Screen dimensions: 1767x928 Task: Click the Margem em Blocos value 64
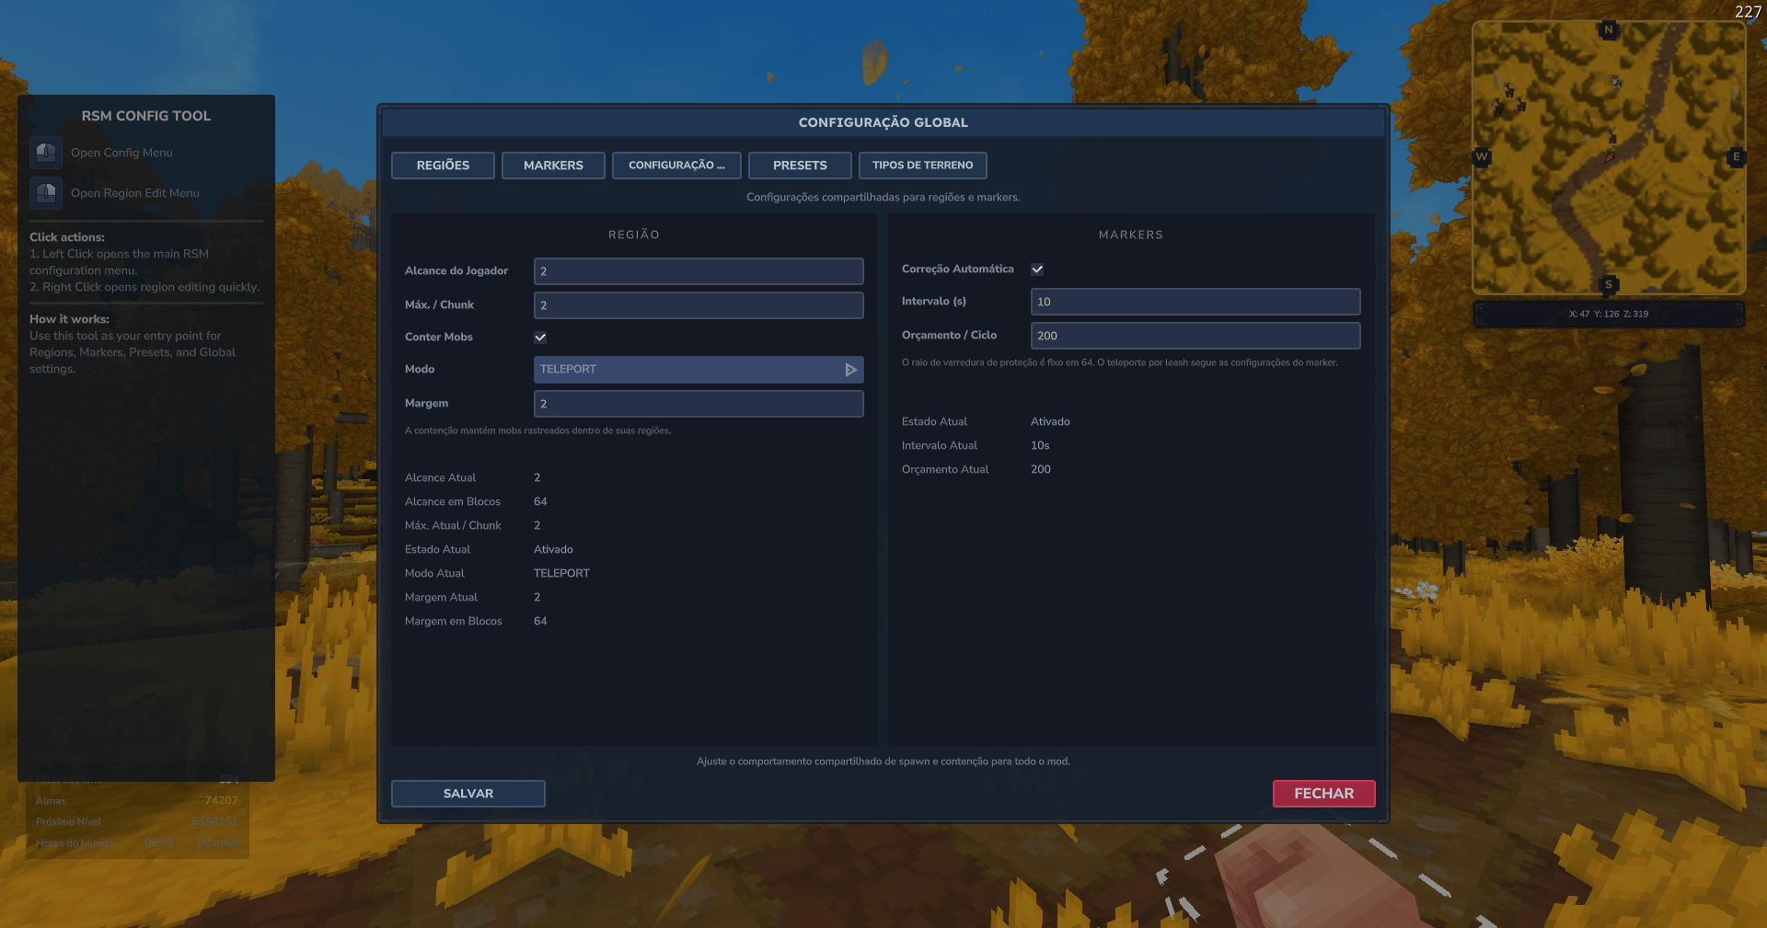[540, 622]
